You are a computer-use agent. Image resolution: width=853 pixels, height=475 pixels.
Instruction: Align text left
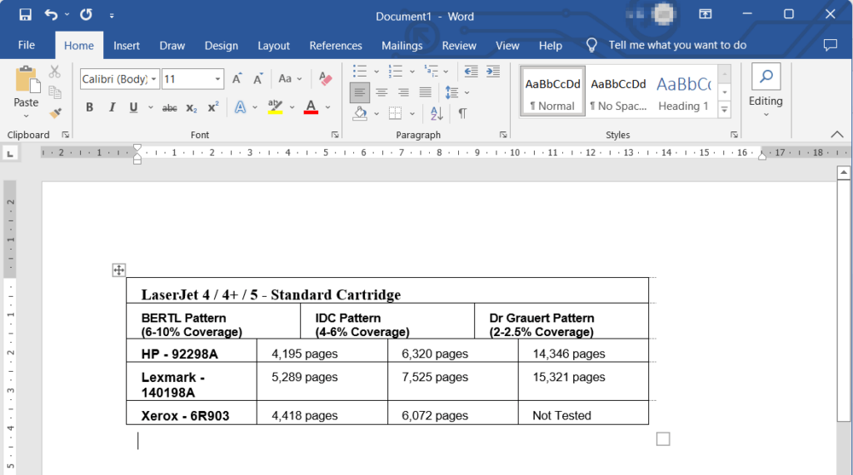pyautogui.click(x=360, y=92)
